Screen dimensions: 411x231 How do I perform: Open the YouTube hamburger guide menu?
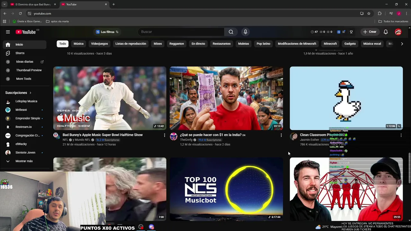(x=8, y=32)
